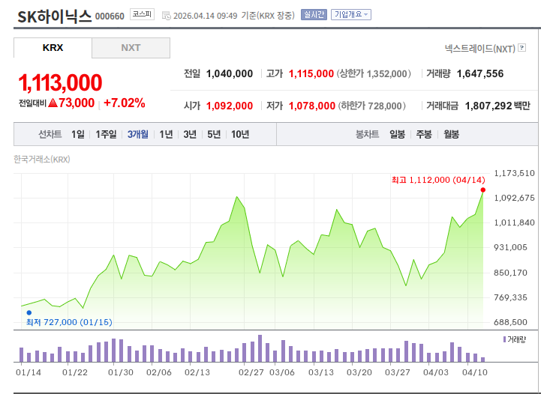Screen dimensions: 541x394
Task: Click the 04/10 date axis label
Action: pos(475,372)
